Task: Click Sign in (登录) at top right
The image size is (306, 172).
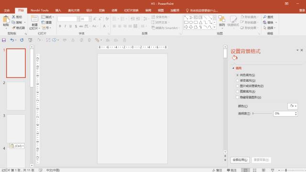Action: (x=302, y=11)
